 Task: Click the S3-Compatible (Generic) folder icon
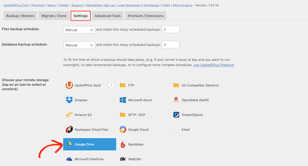(176, 85)
